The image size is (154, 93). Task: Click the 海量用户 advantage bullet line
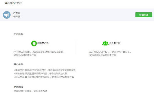tap(45, 70)
